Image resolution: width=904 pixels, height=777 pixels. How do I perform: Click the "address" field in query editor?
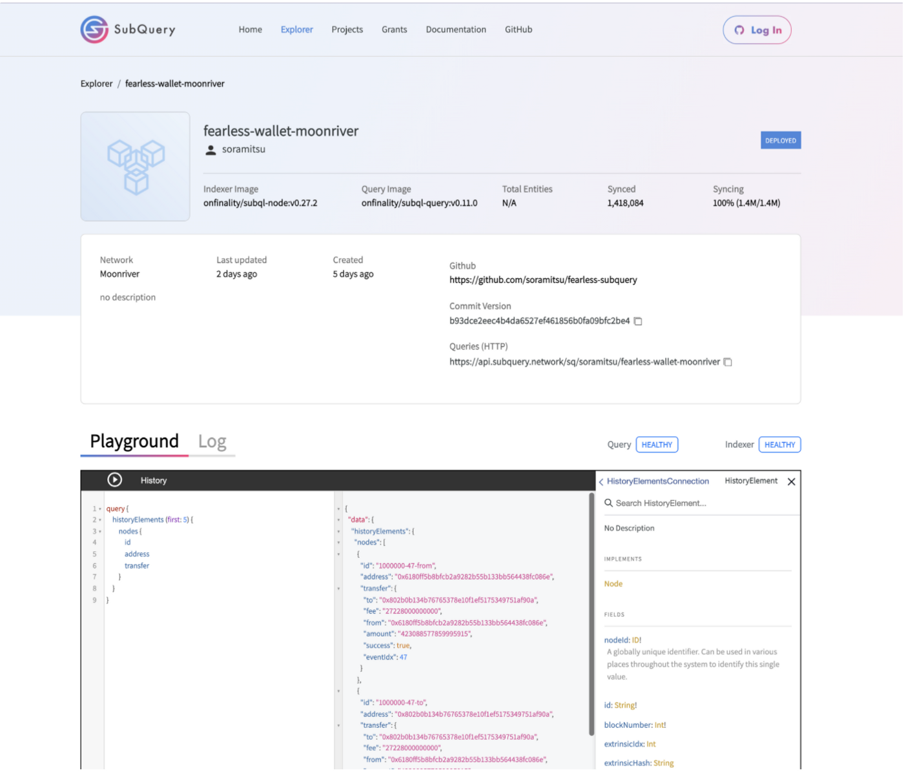[137, 554]
